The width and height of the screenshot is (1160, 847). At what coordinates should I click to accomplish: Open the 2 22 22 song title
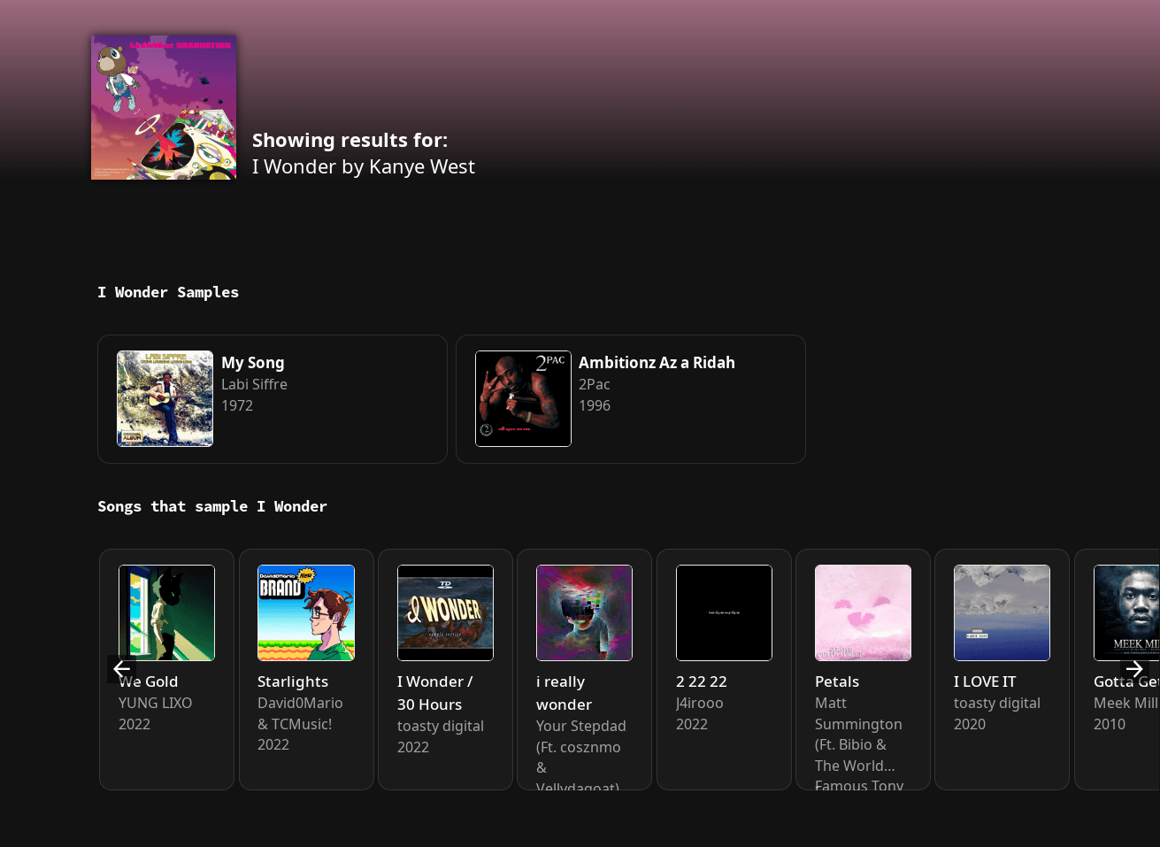tap(701, 681)
